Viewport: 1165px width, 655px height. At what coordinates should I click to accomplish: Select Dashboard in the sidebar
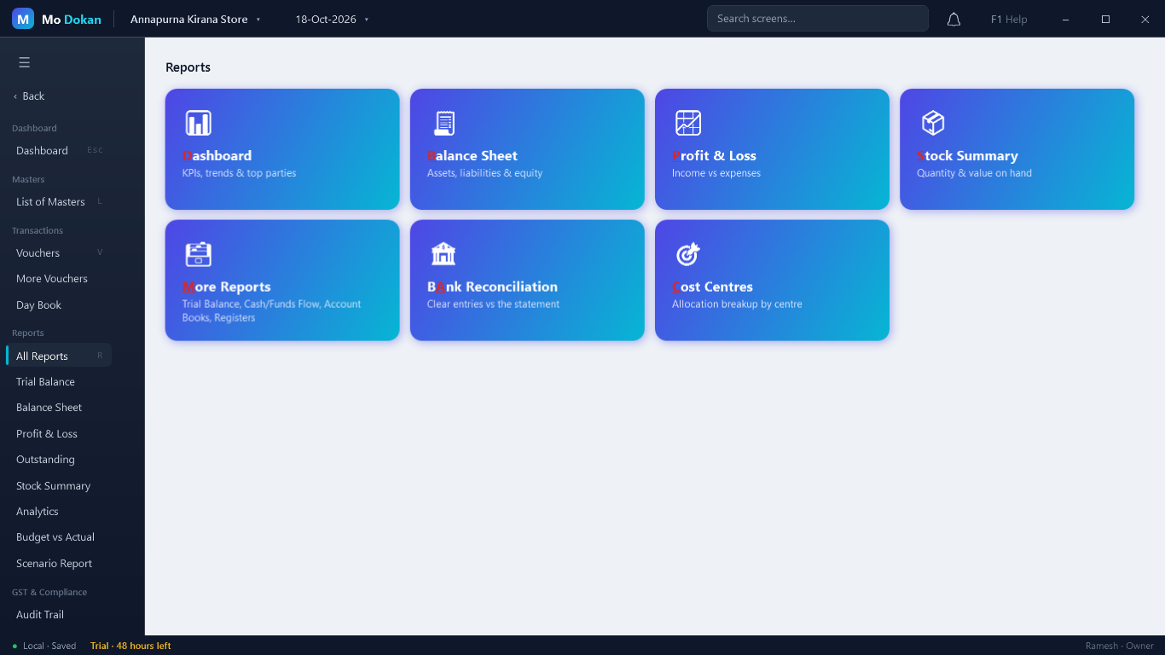(58, 150)
